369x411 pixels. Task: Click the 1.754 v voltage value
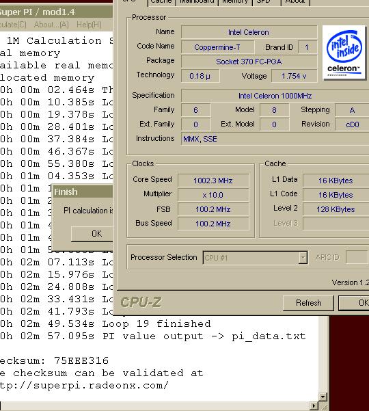(x=294, y=76)
